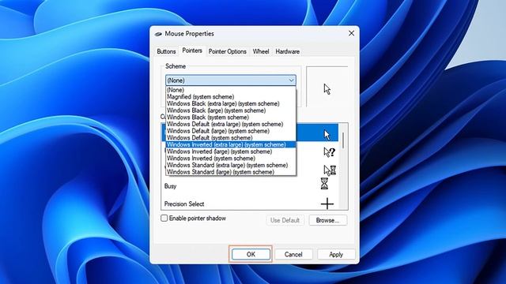Select the Busy row label

pyautogui.click(x=171, y=186)
